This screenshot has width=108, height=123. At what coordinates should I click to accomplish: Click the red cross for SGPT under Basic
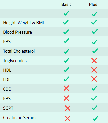point(68,108)
